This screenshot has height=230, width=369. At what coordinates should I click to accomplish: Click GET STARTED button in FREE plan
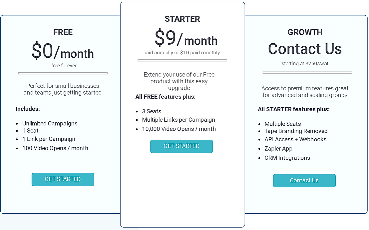(63, 179)
